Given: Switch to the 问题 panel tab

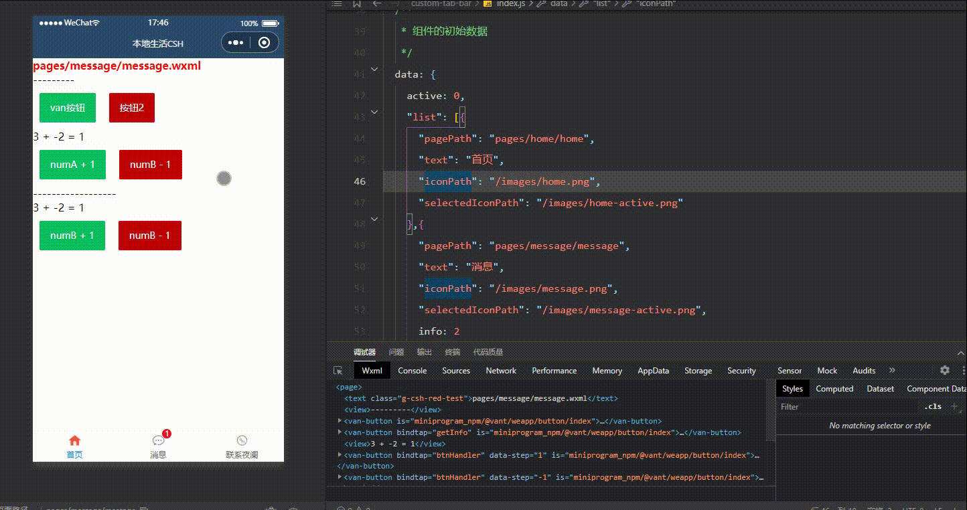Looking at the screenshot, I should (396, 352).
